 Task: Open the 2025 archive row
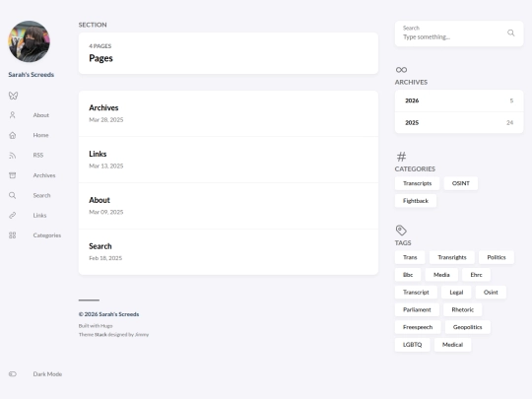click(x=459, y=122)
